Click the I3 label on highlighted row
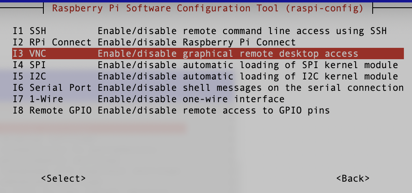This screenshot has height=193, width=412. pos(18,54)
